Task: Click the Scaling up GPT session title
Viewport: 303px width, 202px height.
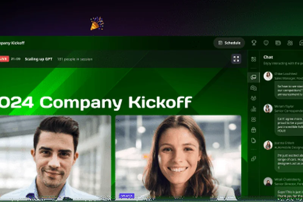Action: coord(39,59)
